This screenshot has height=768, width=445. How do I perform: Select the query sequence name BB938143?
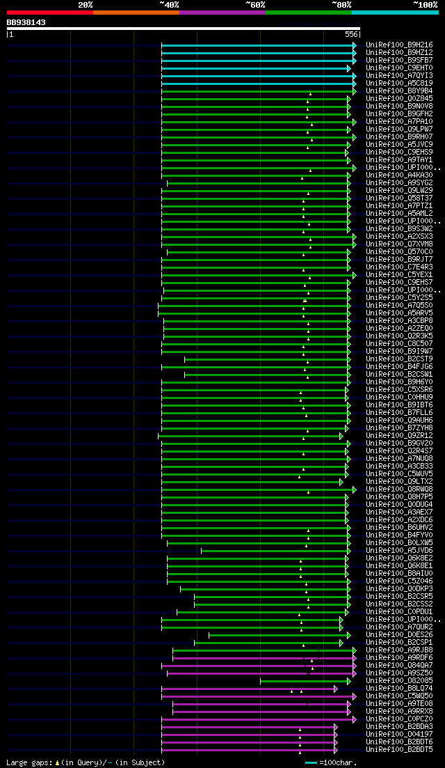click(26, 22)
